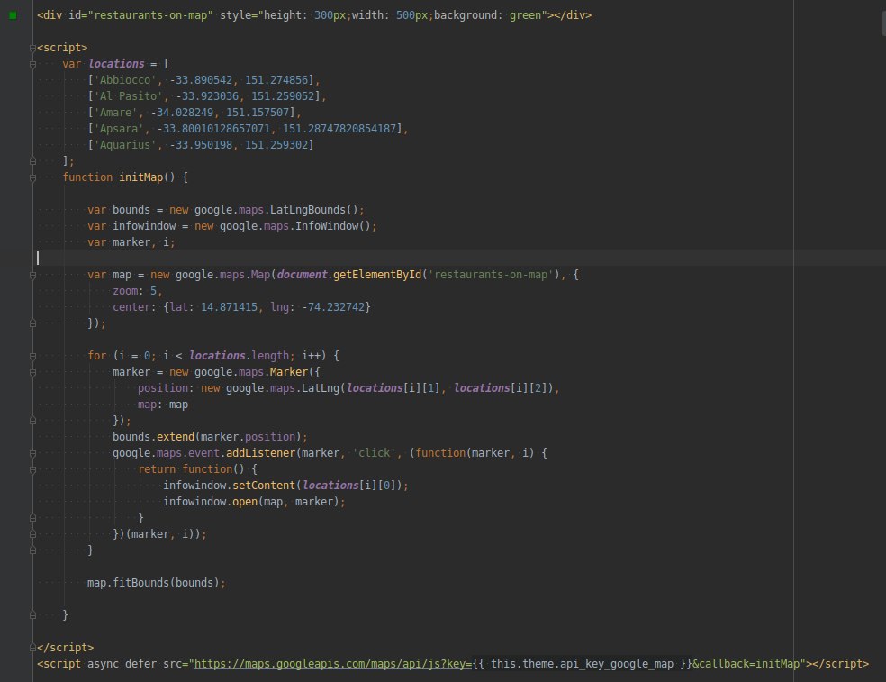Click the vertical scrollbar thumb
The height and width of the screenshot is (682, 886).
883,23
